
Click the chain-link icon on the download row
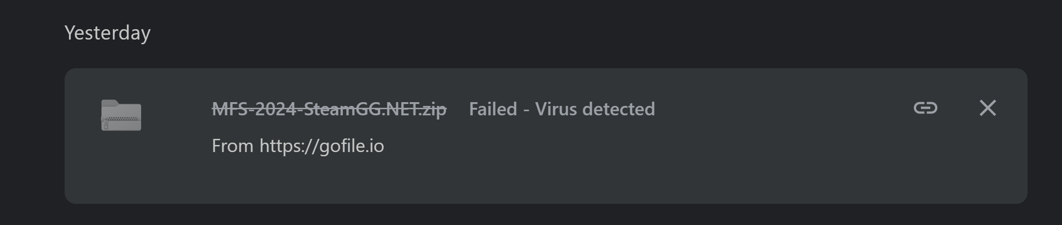point(925,108)
